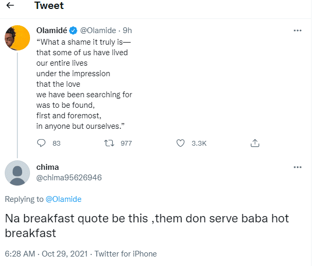Open Olamidé's profile picture

[17, 39]
